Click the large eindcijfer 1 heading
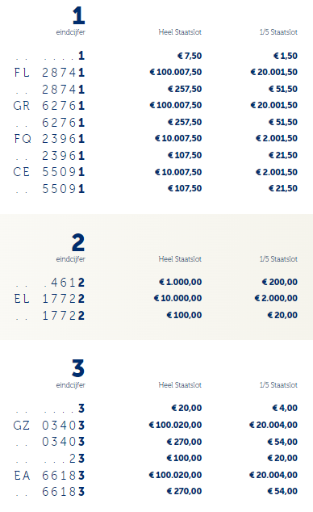This screenshot has height=512, width=313. pyautogui.click(x=78, y=15)
